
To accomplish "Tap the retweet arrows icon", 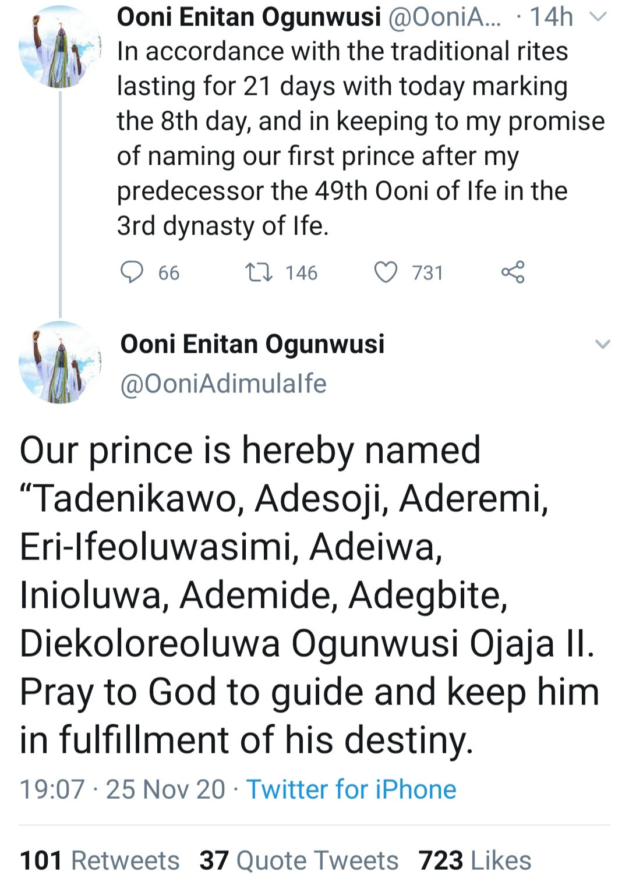I will pos(259,272).
